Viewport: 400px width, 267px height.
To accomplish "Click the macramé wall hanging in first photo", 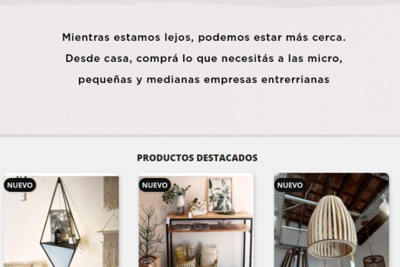I will click(111, 194).
